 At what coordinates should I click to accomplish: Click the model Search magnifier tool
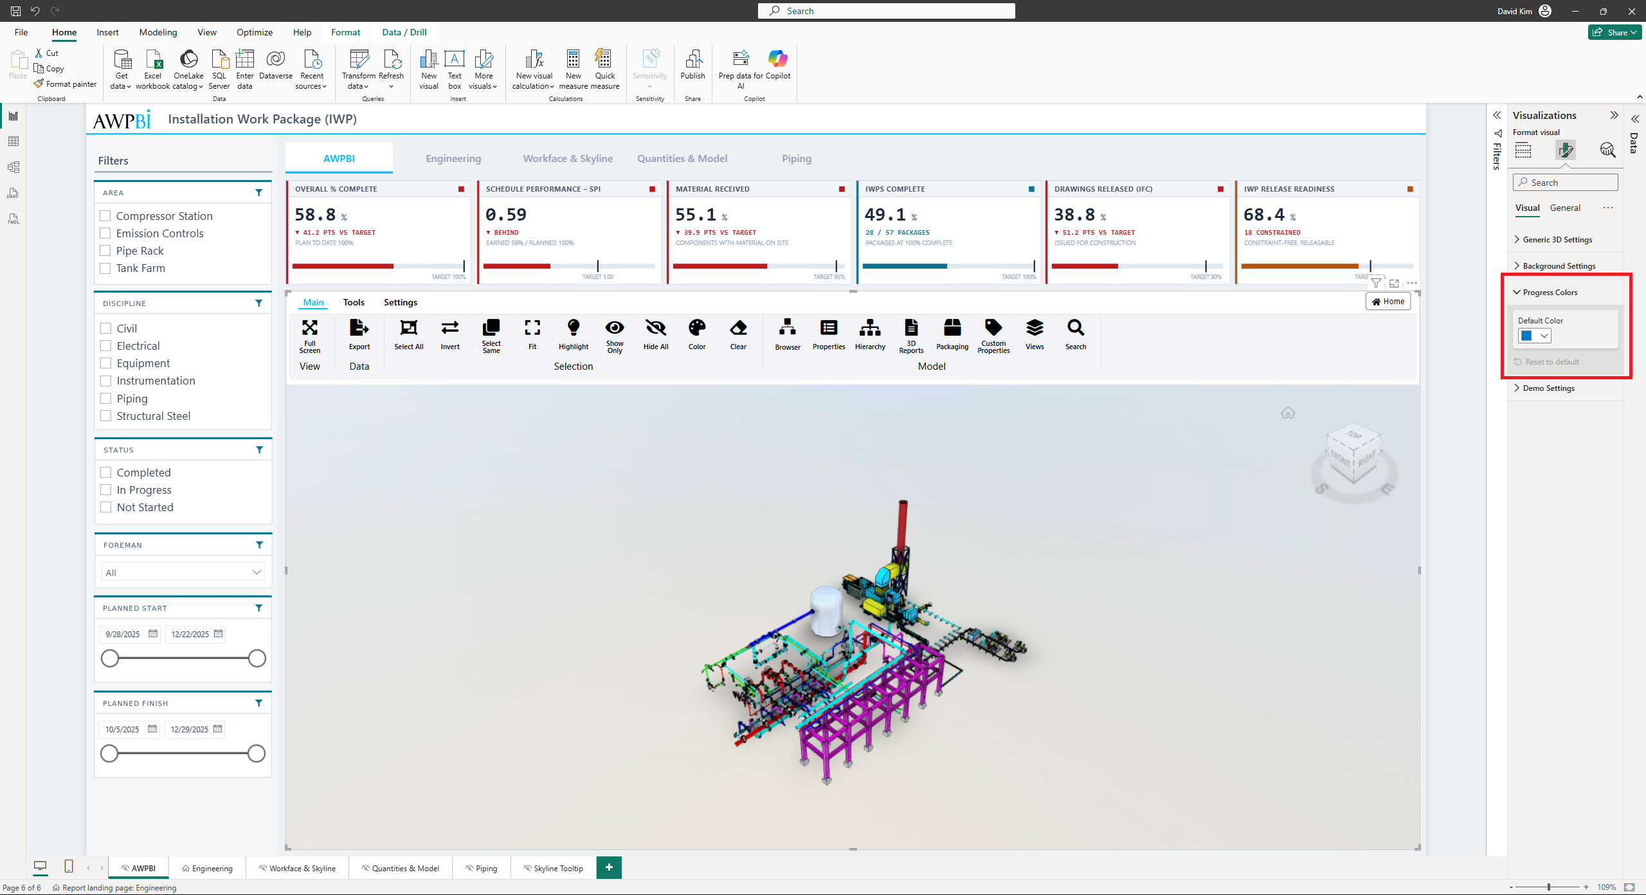[1076, 335]
